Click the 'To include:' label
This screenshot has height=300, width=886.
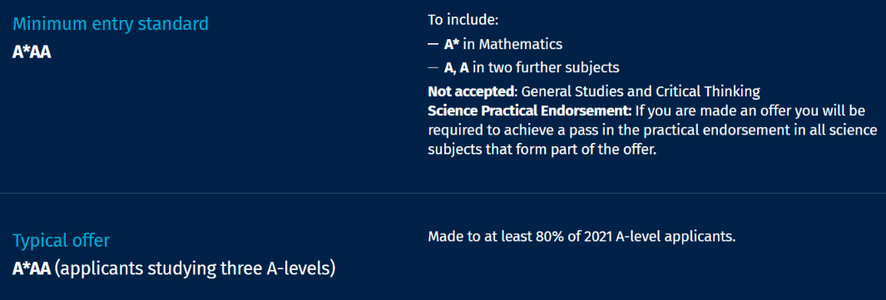(463, 20)
